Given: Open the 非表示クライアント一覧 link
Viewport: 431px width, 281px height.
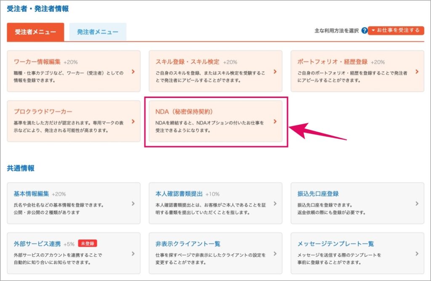Looking at the screenshot, I should [x=188, y=244].
